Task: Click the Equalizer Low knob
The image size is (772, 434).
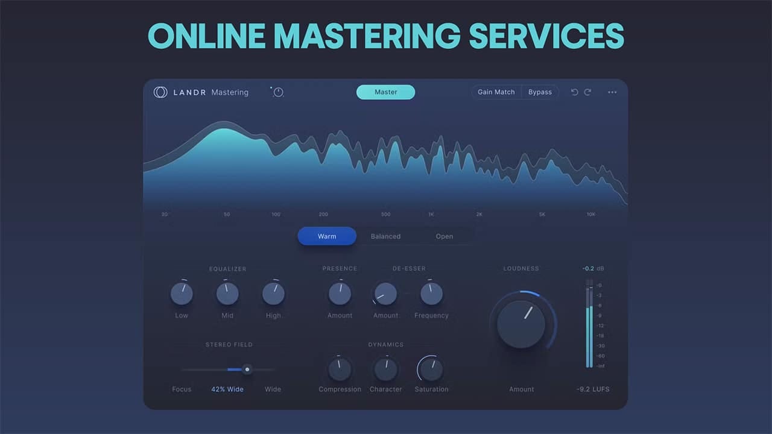Action: pos(182,294)
